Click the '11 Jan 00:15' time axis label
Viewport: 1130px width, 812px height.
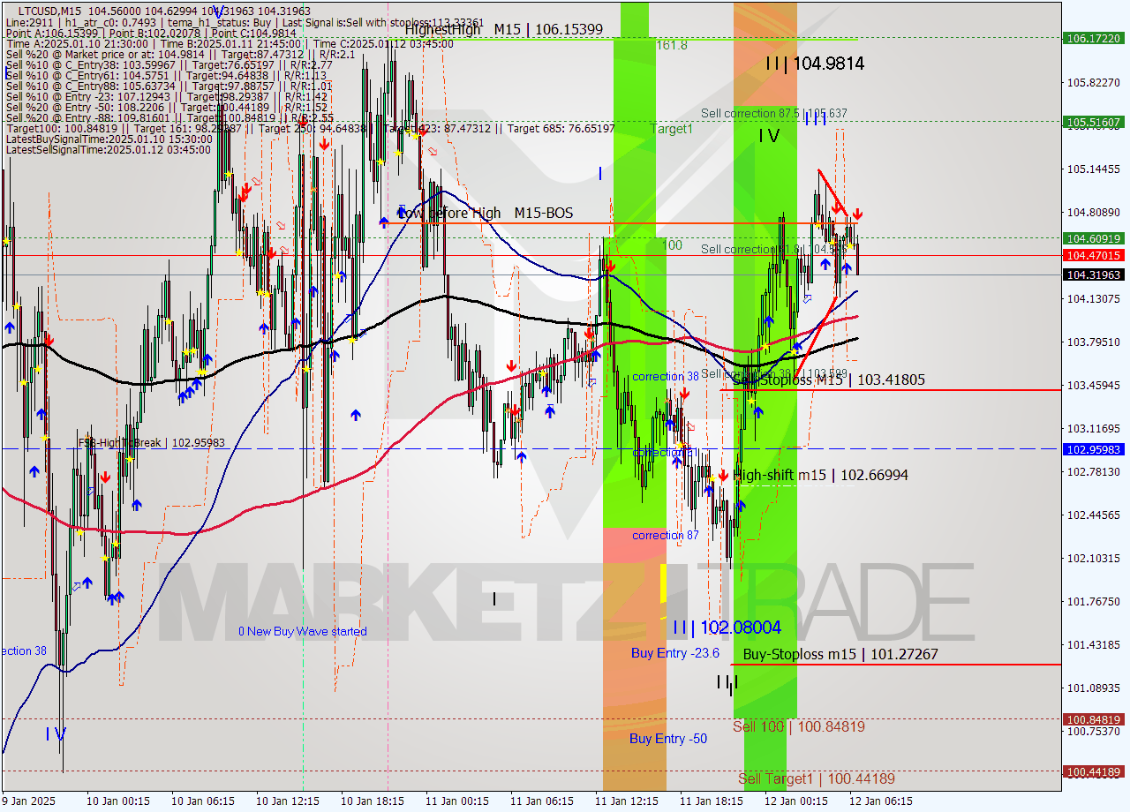tap(456, 801)
